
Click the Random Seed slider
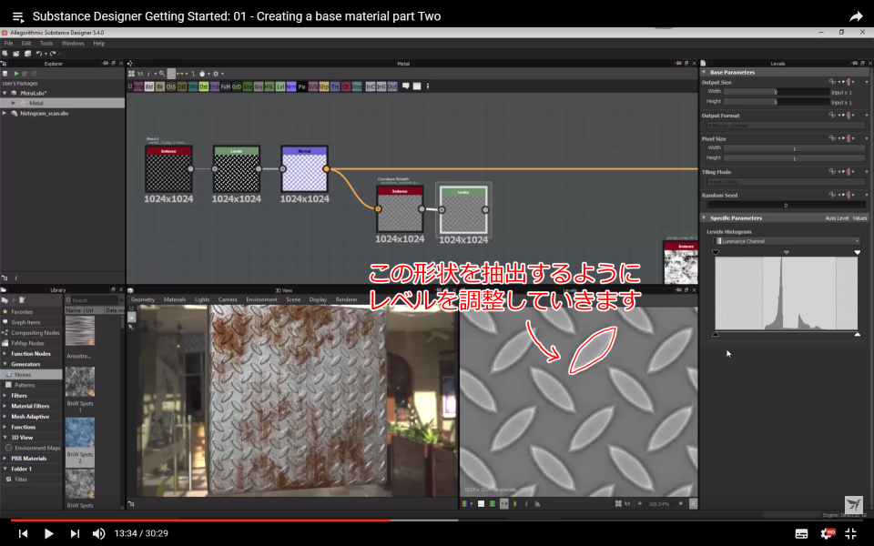[x=786, y=205]
